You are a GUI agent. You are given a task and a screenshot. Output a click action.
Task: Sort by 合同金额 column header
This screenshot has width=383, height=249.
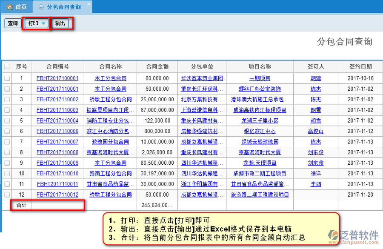click(157, 67)
